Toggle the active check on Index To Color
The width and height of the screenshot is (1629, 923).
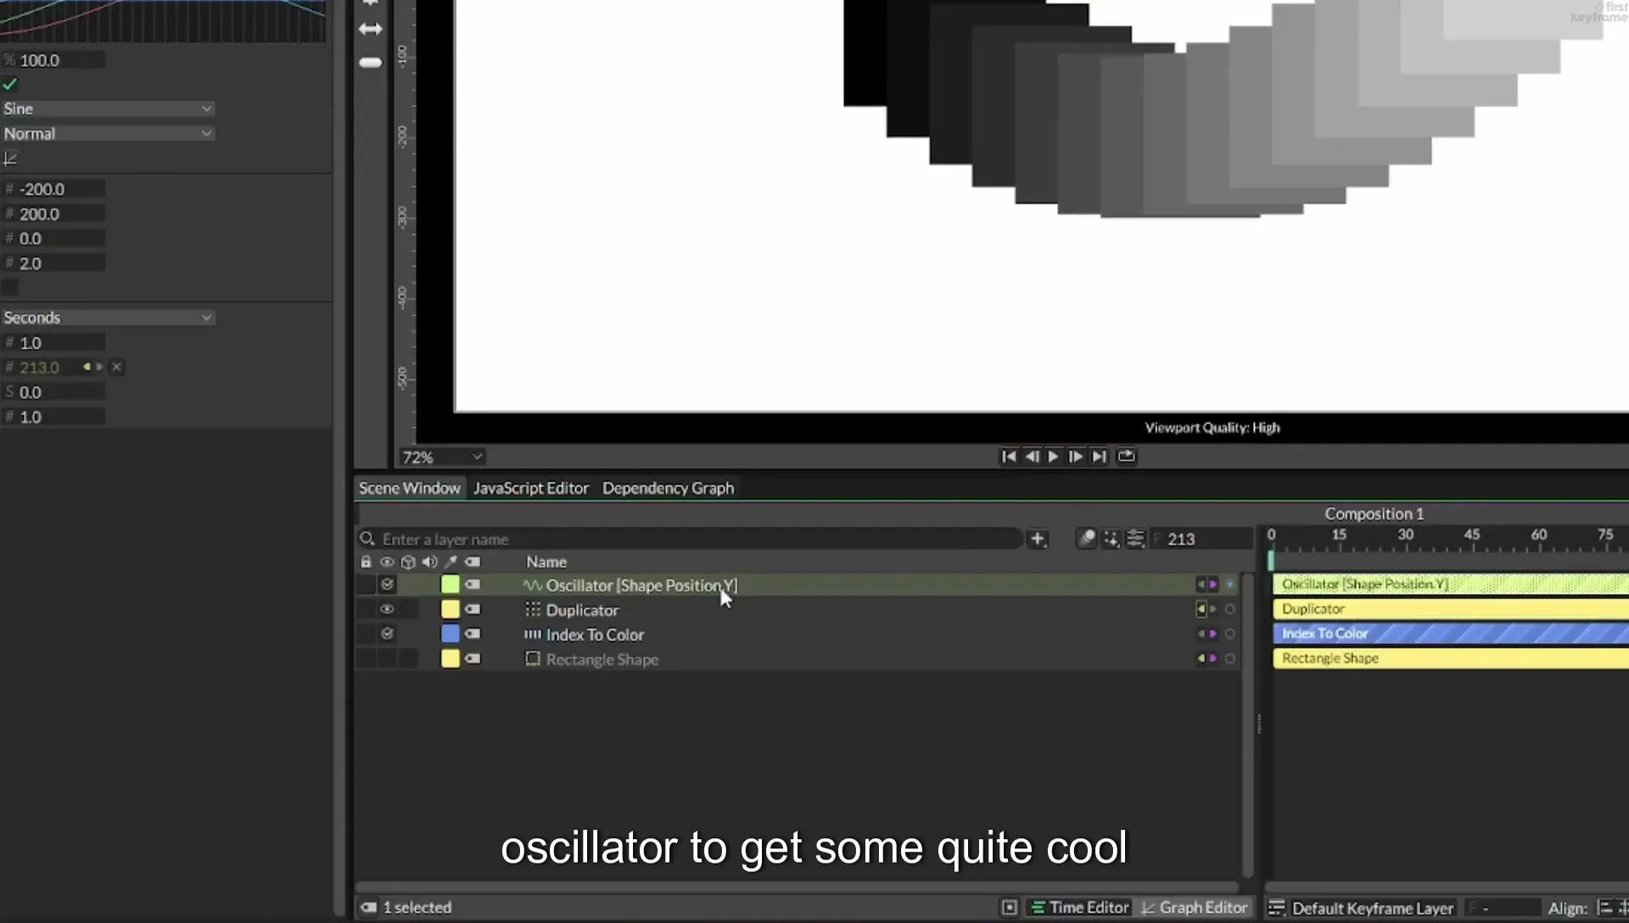387,634
